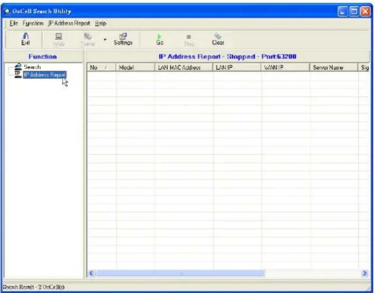The width and height of the screenshot is (374, 293).
Task: Click the greyed Stop toolbar icon
Action: tap(189, 40)
